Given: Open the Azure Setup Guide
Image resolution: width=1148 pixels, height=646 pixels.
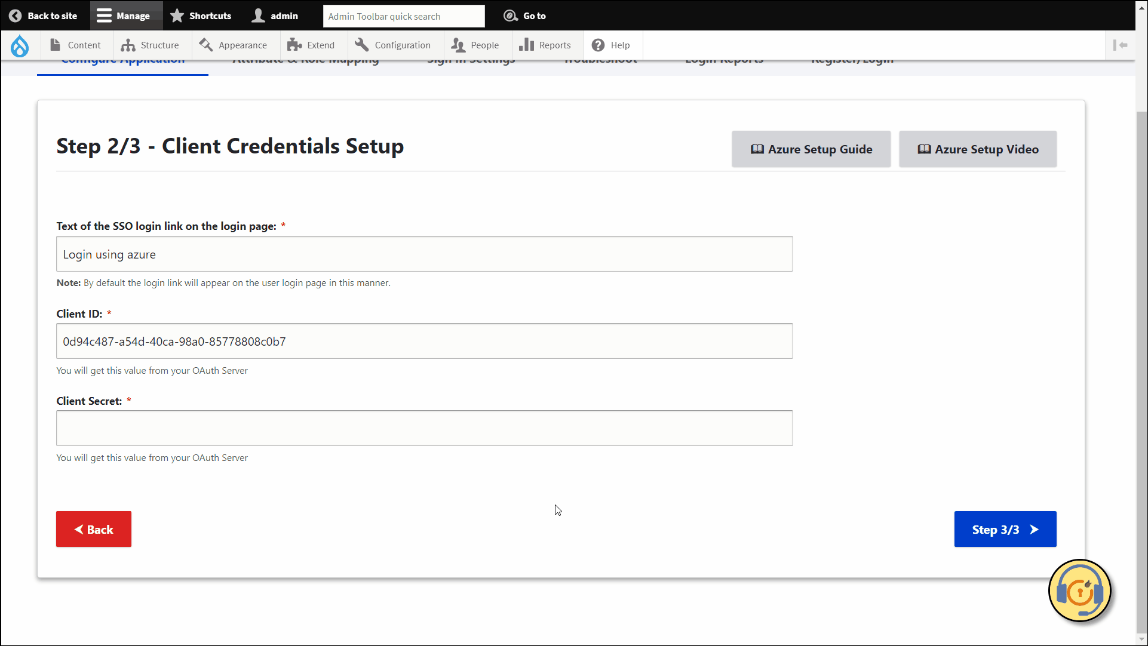Looking at the screenshot, I should [811, 149].
